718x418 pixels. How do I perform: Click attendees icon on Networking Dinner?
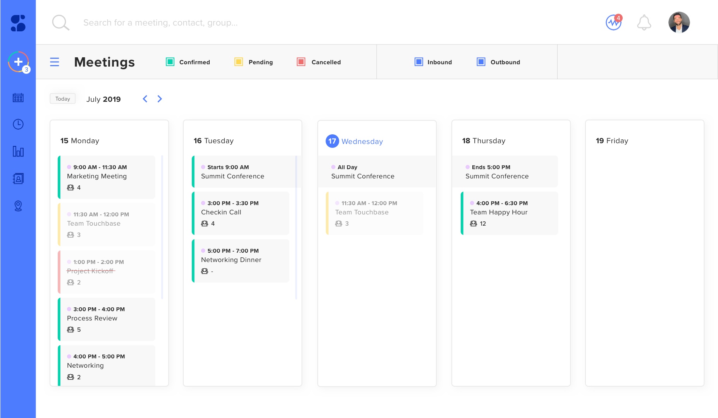point(205,271)
